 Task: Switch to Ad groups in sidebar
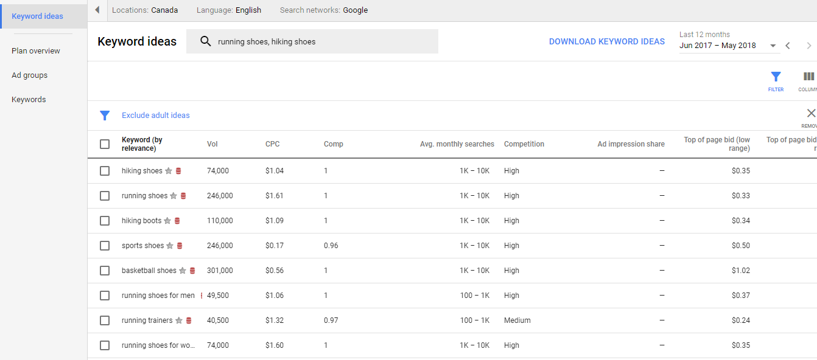point(29,75)
